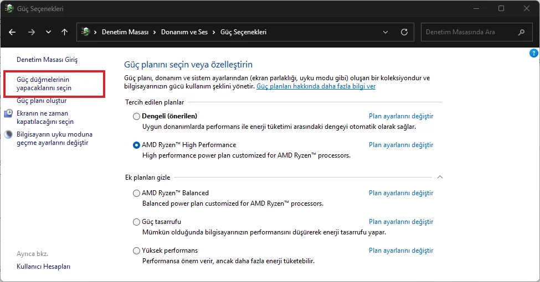This screenshot has height=282, width=540.
Task: Minimize the Güç Seçenekleri window
Action: (x=476, y=9)
